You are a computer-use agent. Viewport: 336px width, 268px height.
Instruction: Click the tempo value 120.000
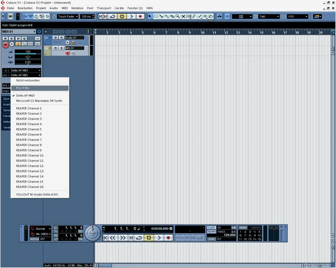point(230,235)
